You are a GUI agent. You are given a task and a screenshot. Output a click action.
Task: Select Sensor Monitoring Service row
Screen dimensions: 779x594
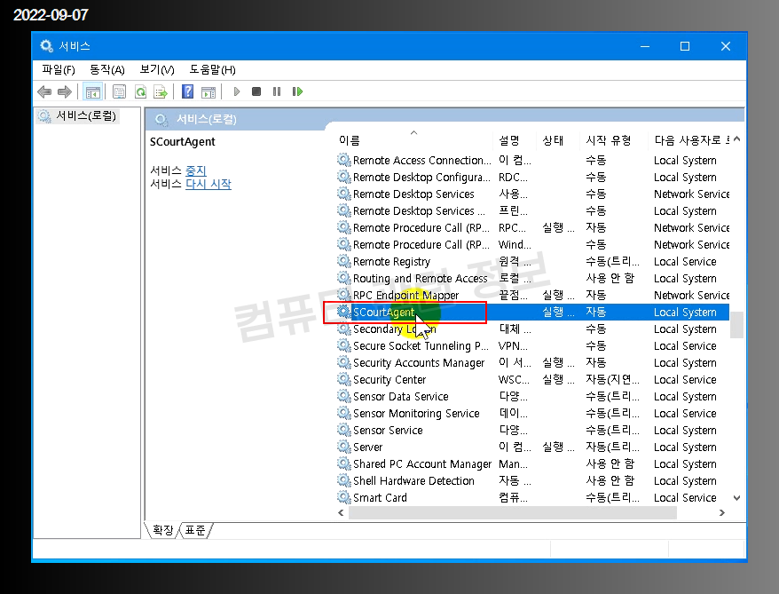tap(532, 413)
